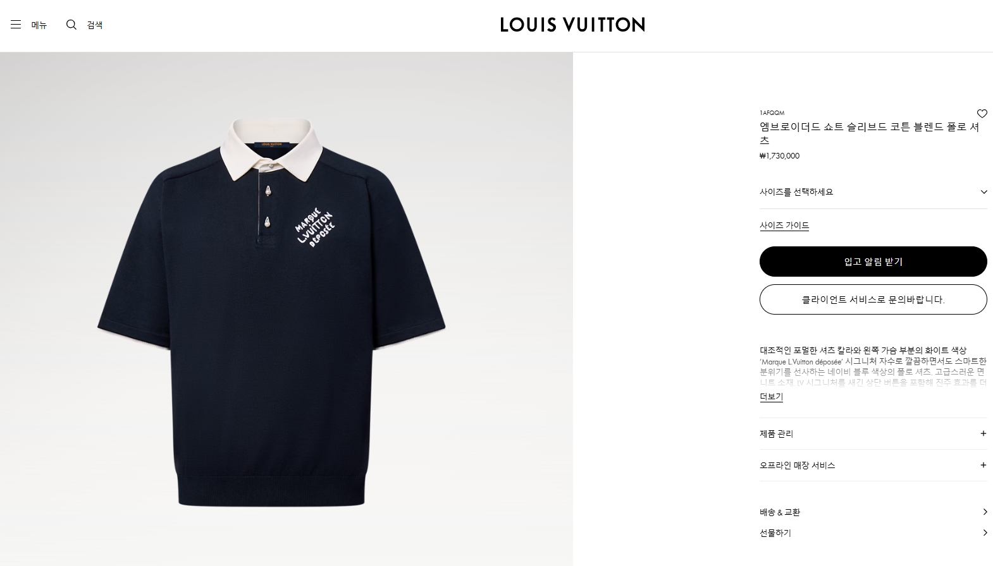
Task: Click arrow icon next to 선물하기
Action: click(x=985, y=533)
